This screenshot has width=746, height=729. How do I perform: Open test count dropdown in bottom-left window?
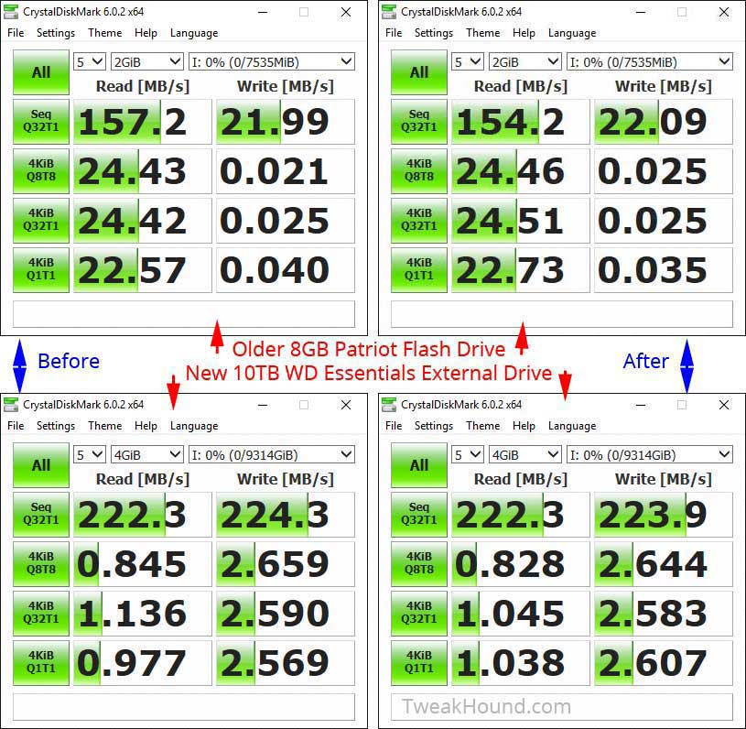(90, 455)
